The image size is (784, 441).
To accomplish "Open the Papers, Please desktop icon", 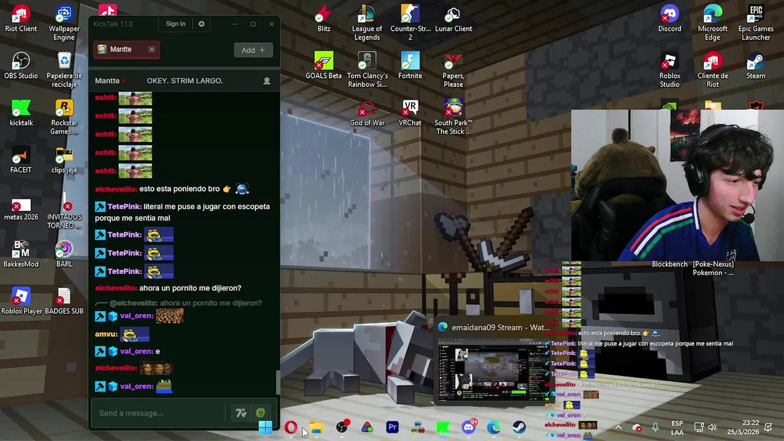I will 453,70.
